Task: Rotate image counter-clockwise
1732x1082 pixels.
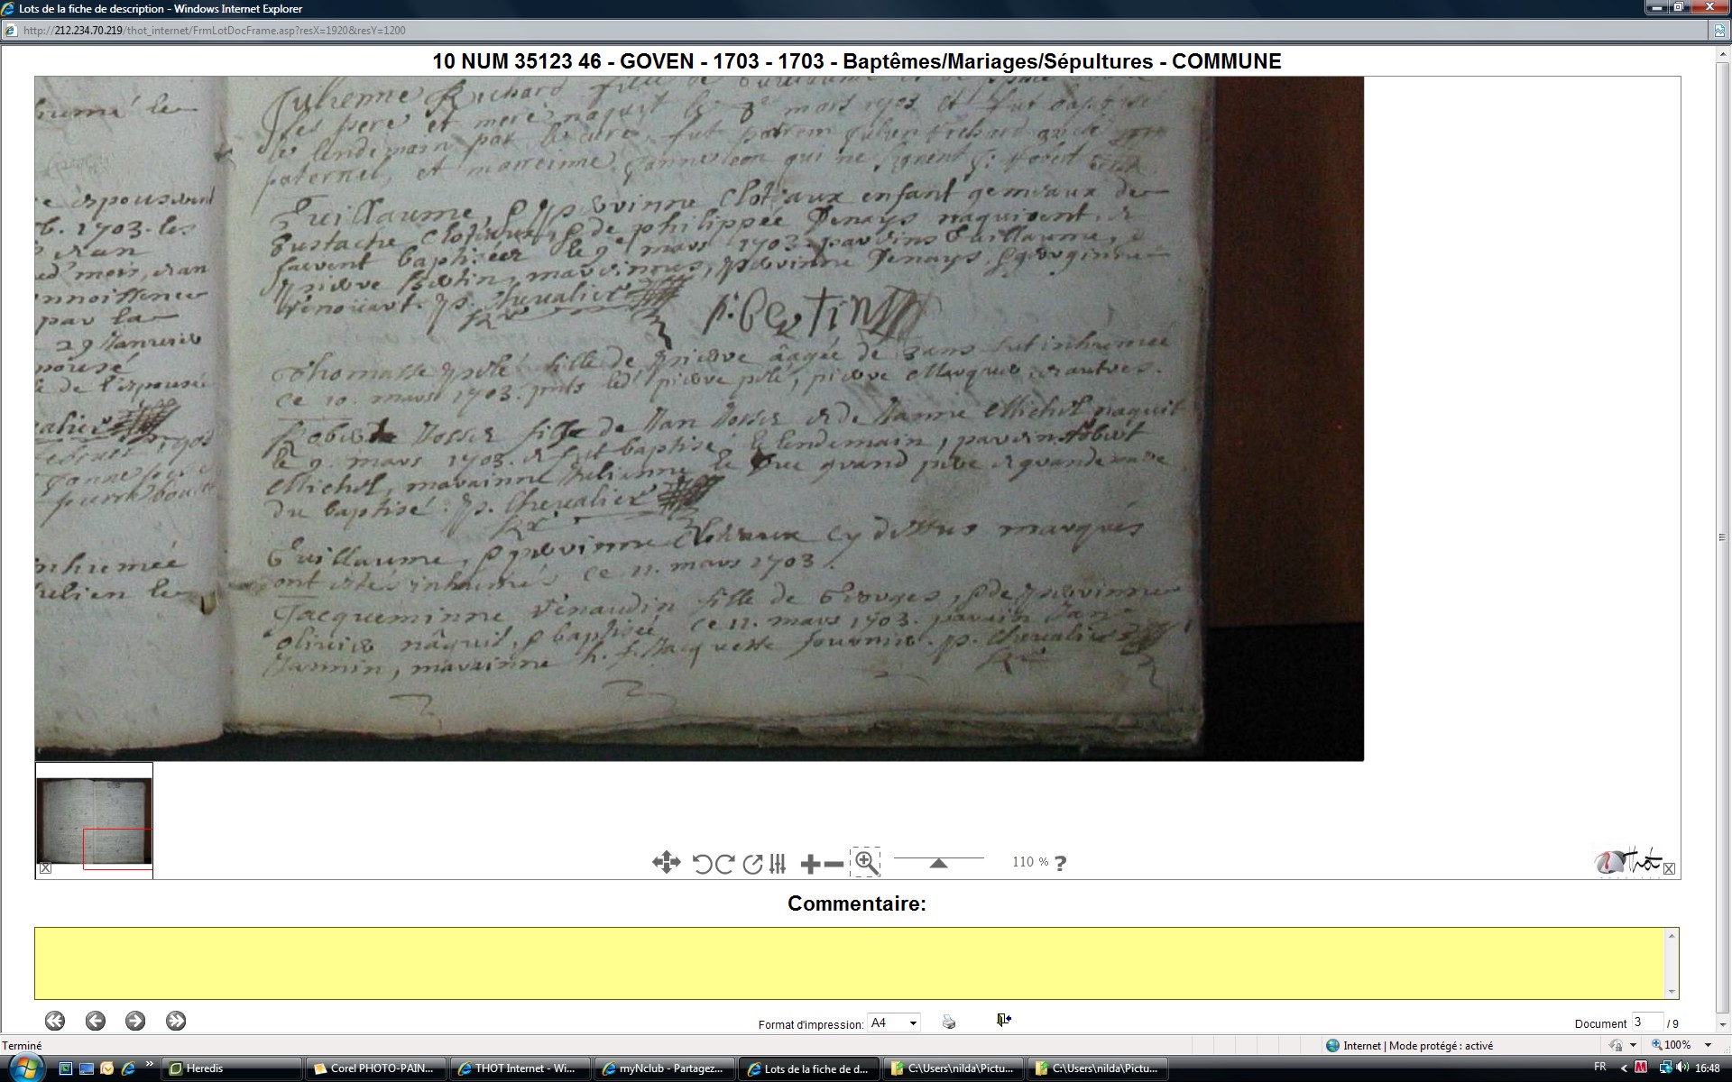Action: click(702, 864)
